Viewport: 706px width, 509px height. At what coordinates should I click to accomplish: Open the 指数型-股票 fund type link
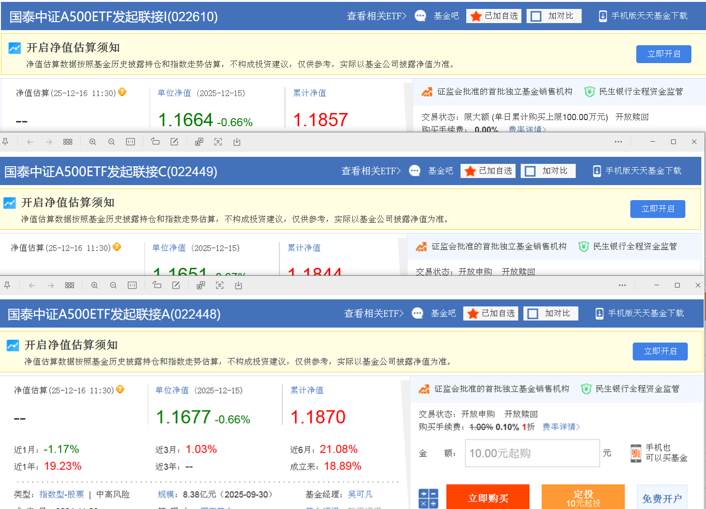(61, 494)
